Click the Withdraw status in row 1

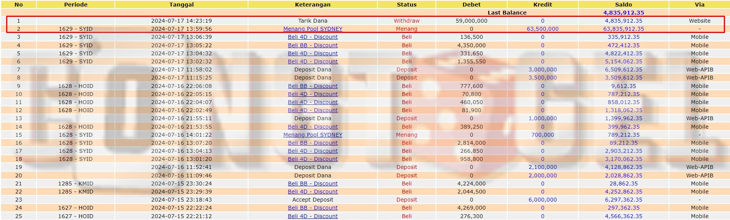(x=406, y=21)
